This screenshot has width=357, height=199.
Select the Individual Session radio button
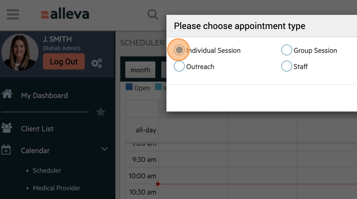click(179, 50)
